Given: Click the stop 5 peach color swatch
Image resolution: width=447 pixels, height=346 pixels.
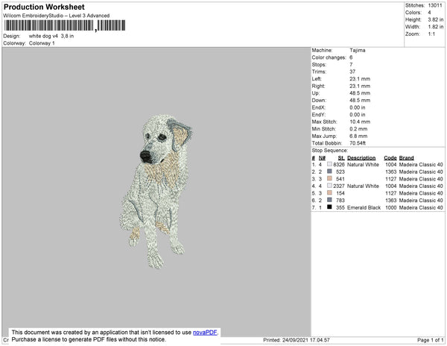Looking at the screenshot, I should [329, 193].
